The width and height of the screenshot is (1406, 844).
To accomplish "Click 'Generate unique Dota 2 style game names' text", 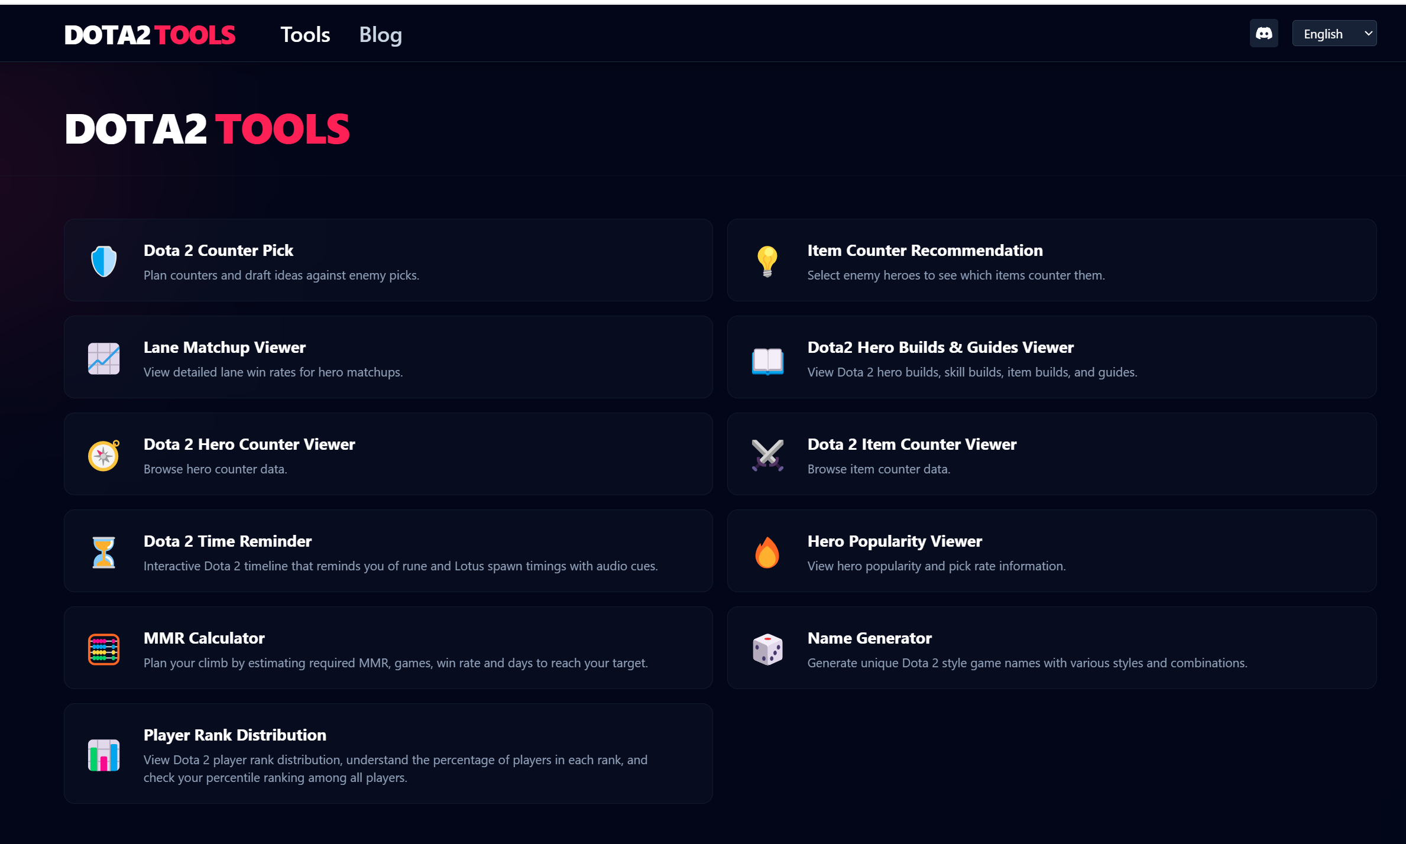I will 1027,663.
